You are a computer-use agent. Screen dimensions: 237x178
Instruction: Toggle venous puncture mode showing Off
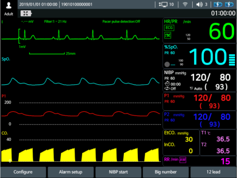[168, 88]
